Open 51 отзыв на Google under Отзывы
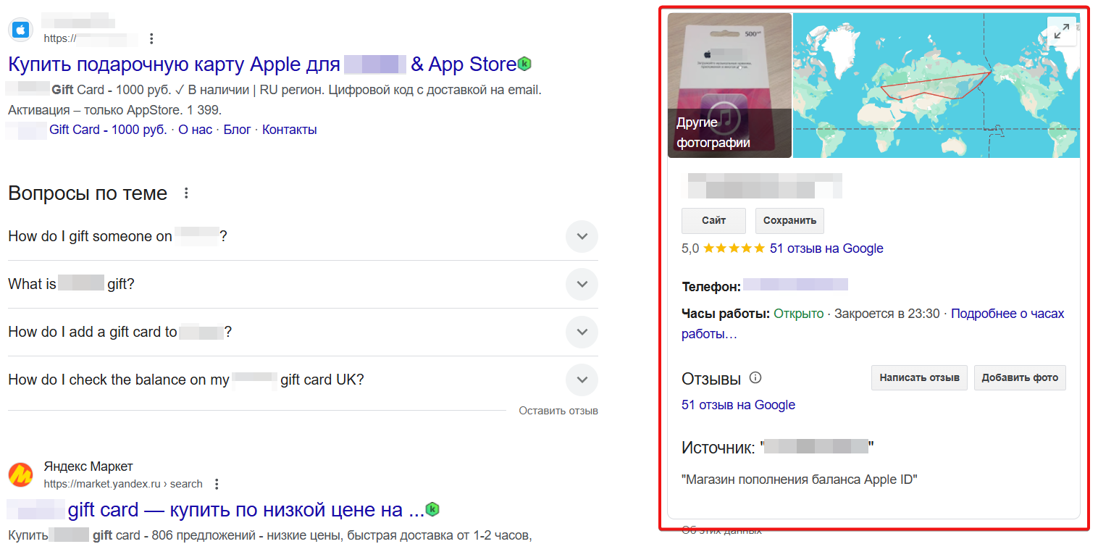Image resolution: width=1098 pixels, height=544 pixels. click(738, 405)
